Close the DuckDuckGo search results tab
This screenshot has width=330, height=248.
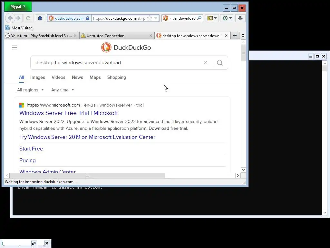(x=226, y=36)
